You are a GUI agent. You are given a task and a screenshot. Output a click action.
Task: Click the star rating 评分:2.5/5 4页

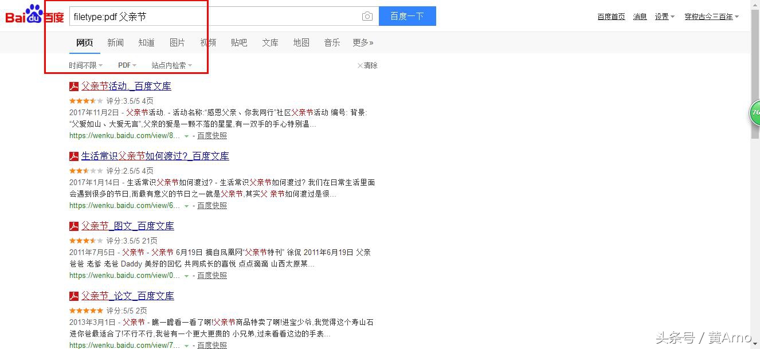pyautogui.click(x=112, y=171)
